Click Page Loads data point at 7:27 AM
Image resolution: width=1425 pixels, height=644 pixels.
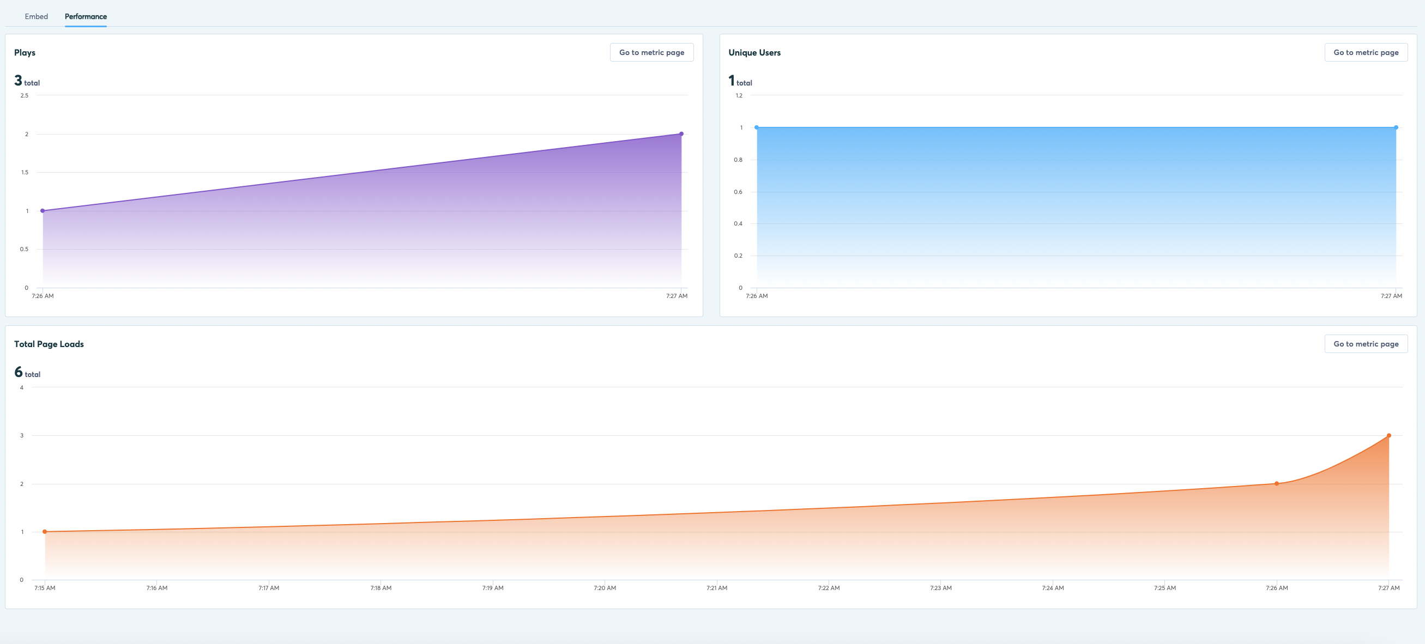click(x=1388, y=435)
